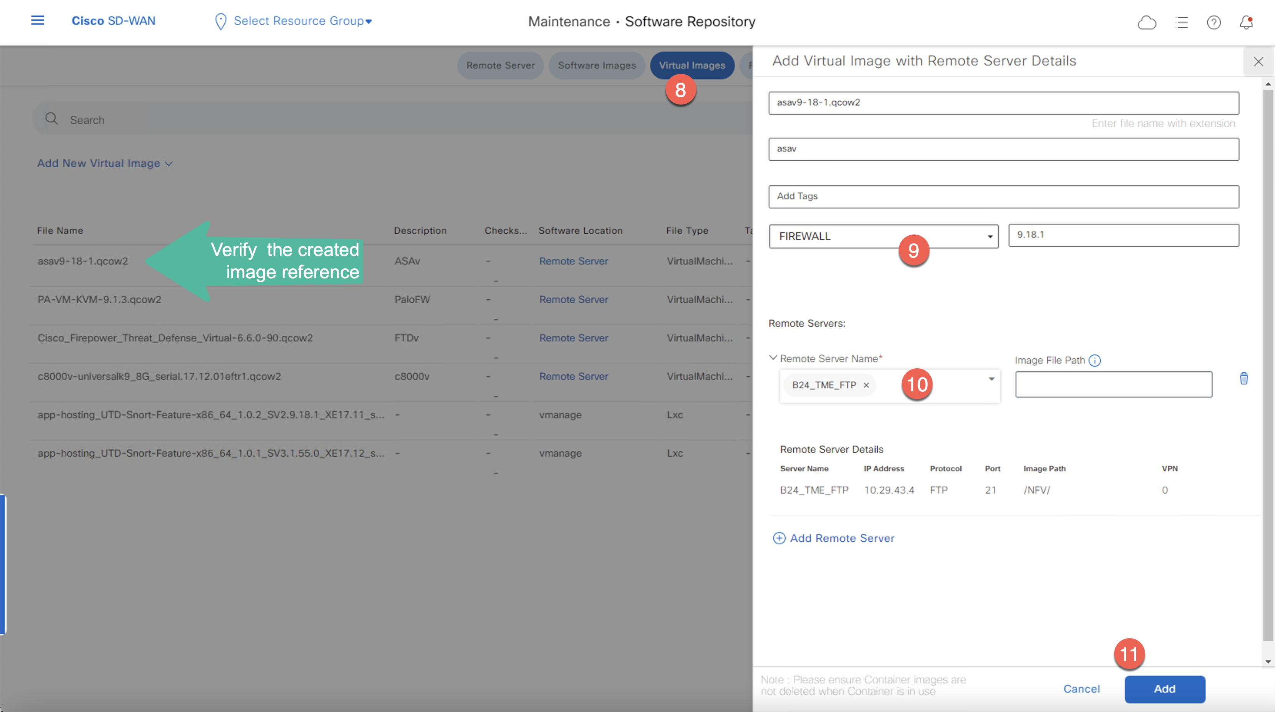This screenshot has height=712, width=1275.
Task: Click the Add button
Action: tap(1165, 689)
